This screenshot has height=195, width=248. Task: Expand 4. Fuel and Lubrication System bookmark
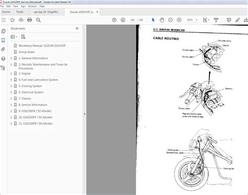click(x=11, y=80)
